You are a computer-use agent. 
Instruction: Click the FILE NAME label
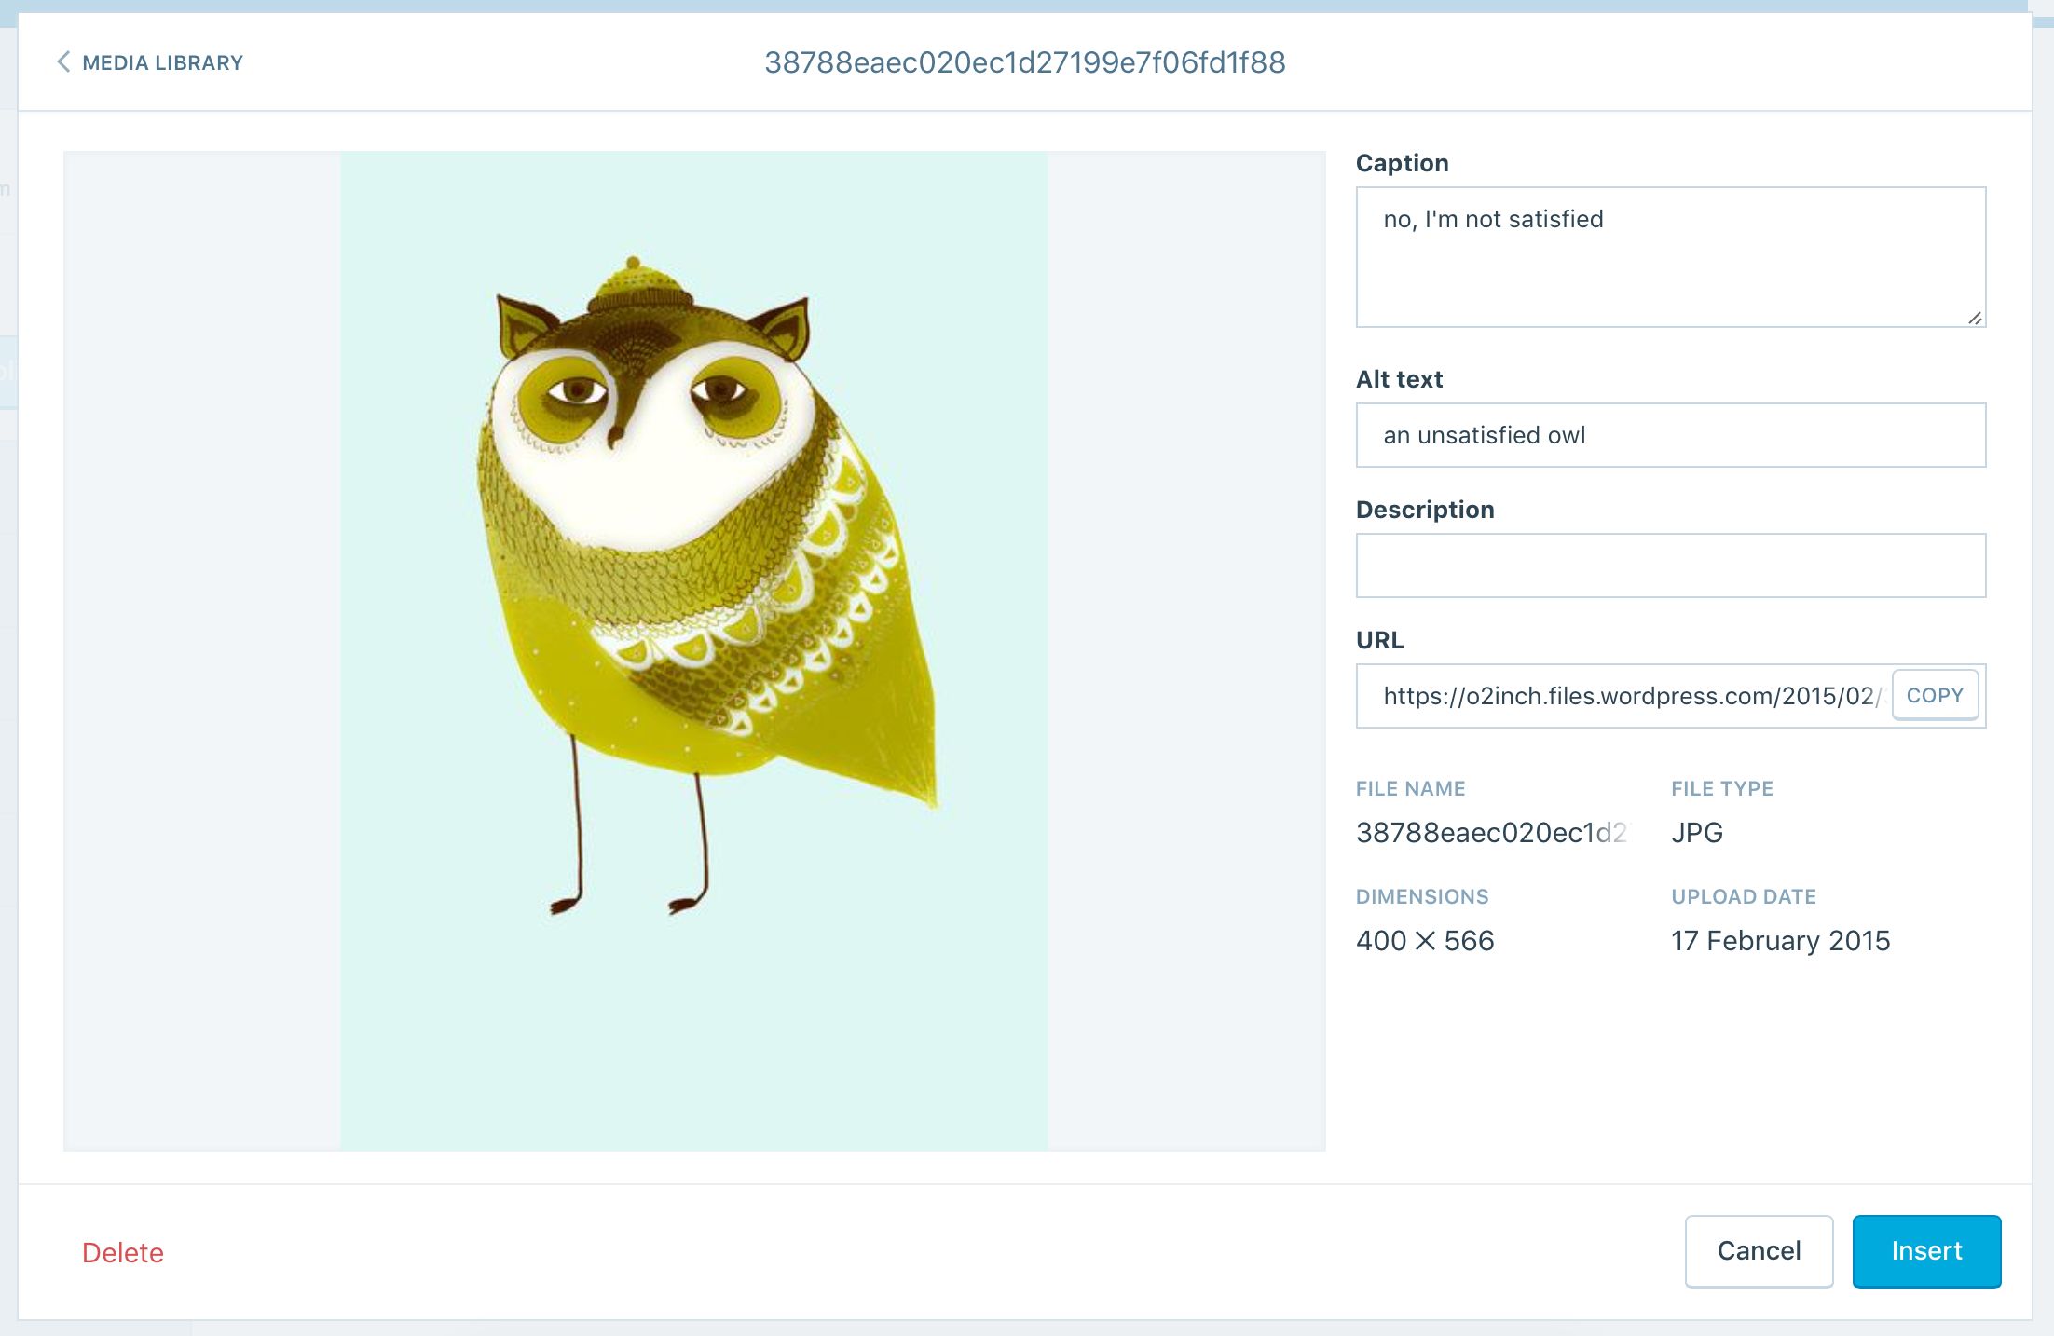(1411, 789)
